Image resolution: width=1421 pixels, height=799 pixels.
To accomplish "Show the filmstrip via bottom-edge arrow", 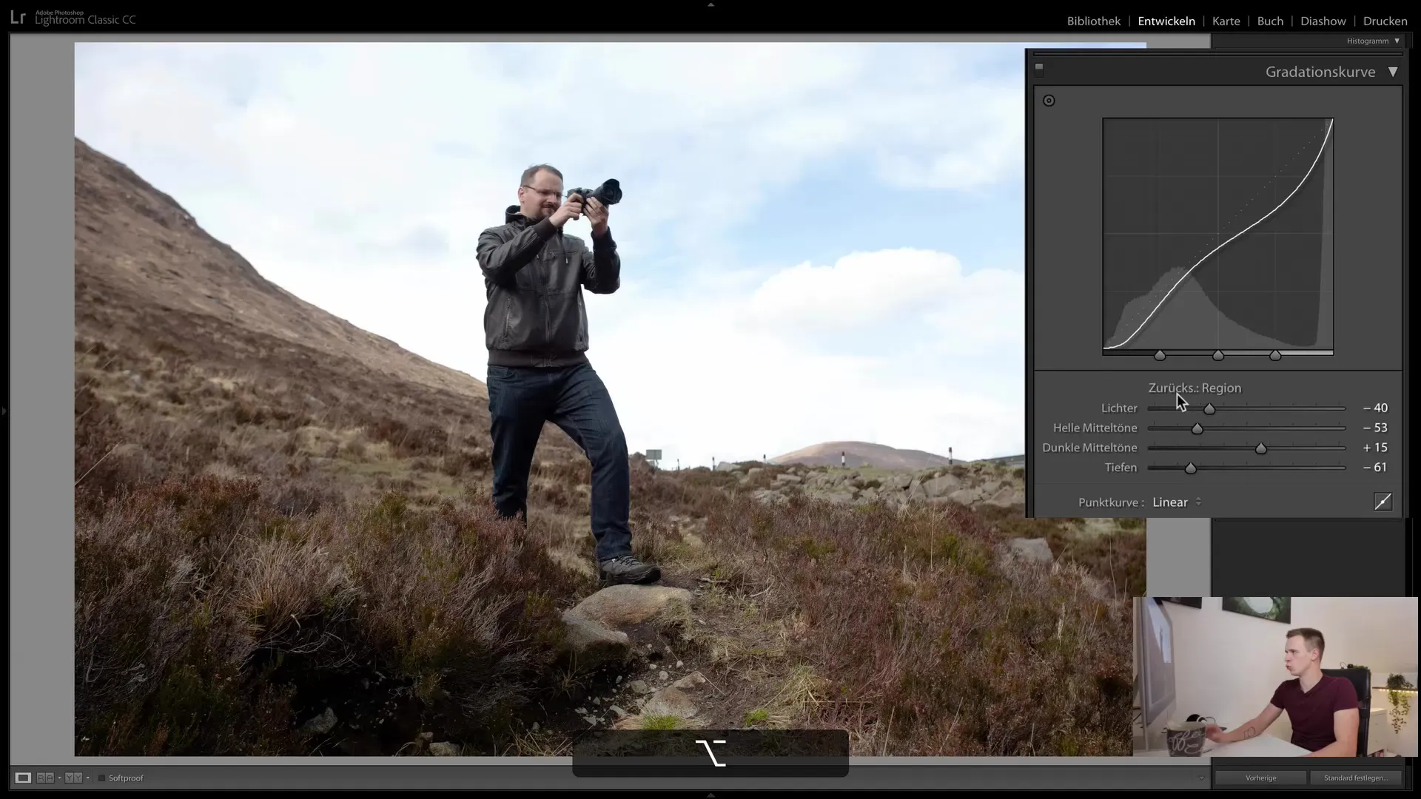I will [x=710, y=795].
